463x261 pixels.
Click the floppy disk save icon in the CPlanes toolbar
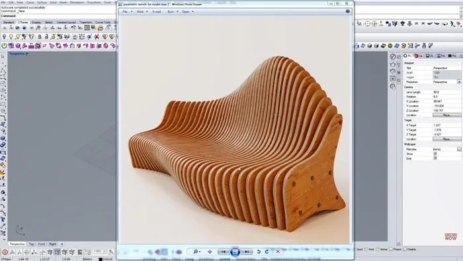pyautogui.click(x=93, y=27)
